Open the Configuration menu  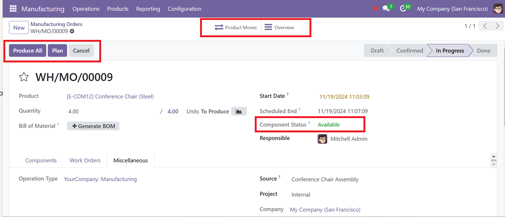[185, 9]
